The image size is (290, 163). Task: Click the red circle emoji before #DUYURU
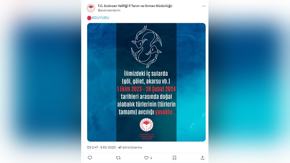click(89, 18)
